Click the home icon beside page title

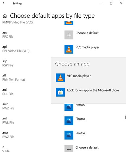pos(5,16)
